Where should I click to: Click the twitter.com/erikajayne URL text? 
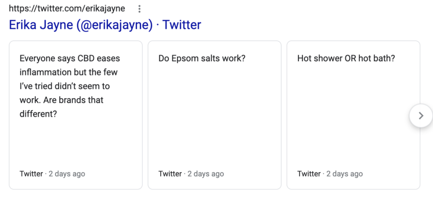(x=67, y=9)
